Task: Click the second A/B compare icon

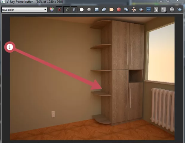Action: coord(164,10)
